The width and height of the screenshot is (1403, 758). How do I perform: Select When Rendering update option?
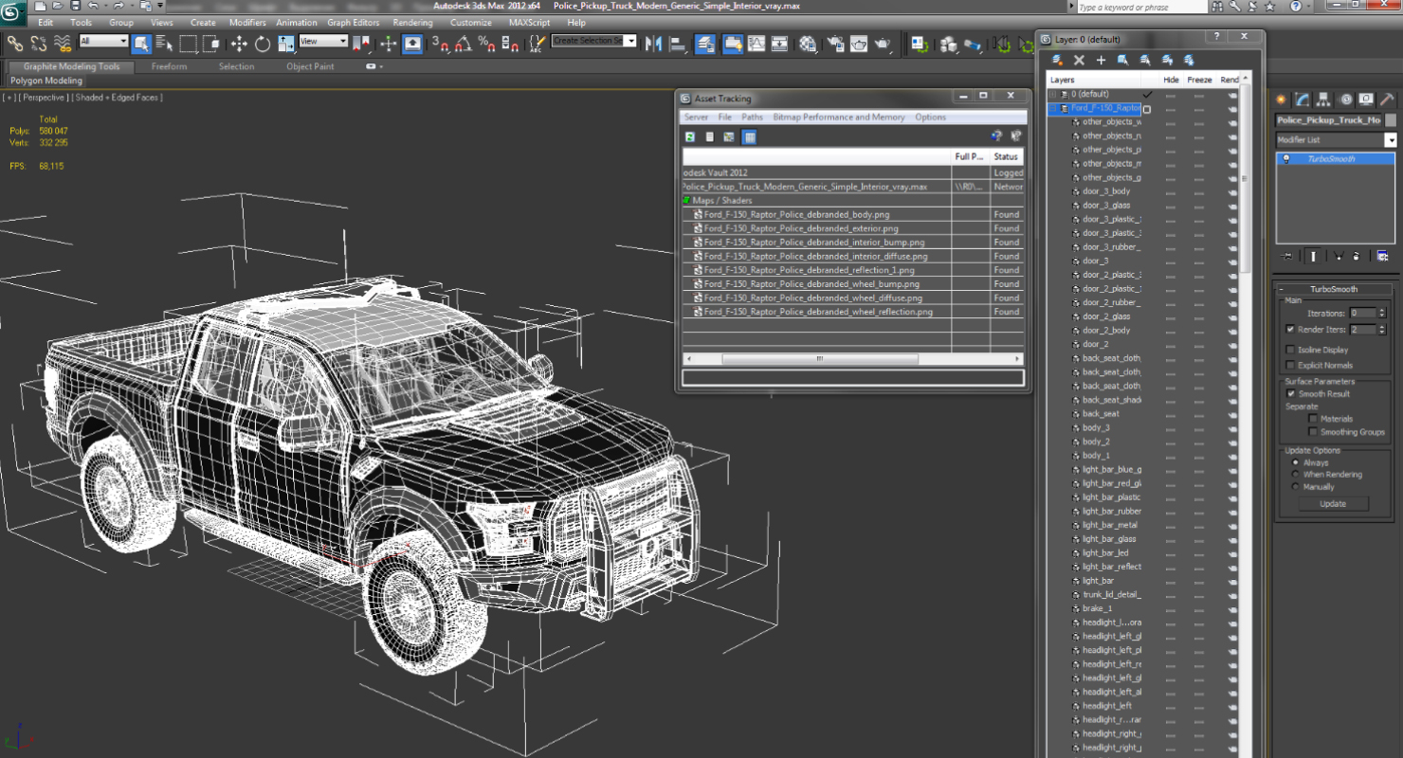coord(1296,475)
